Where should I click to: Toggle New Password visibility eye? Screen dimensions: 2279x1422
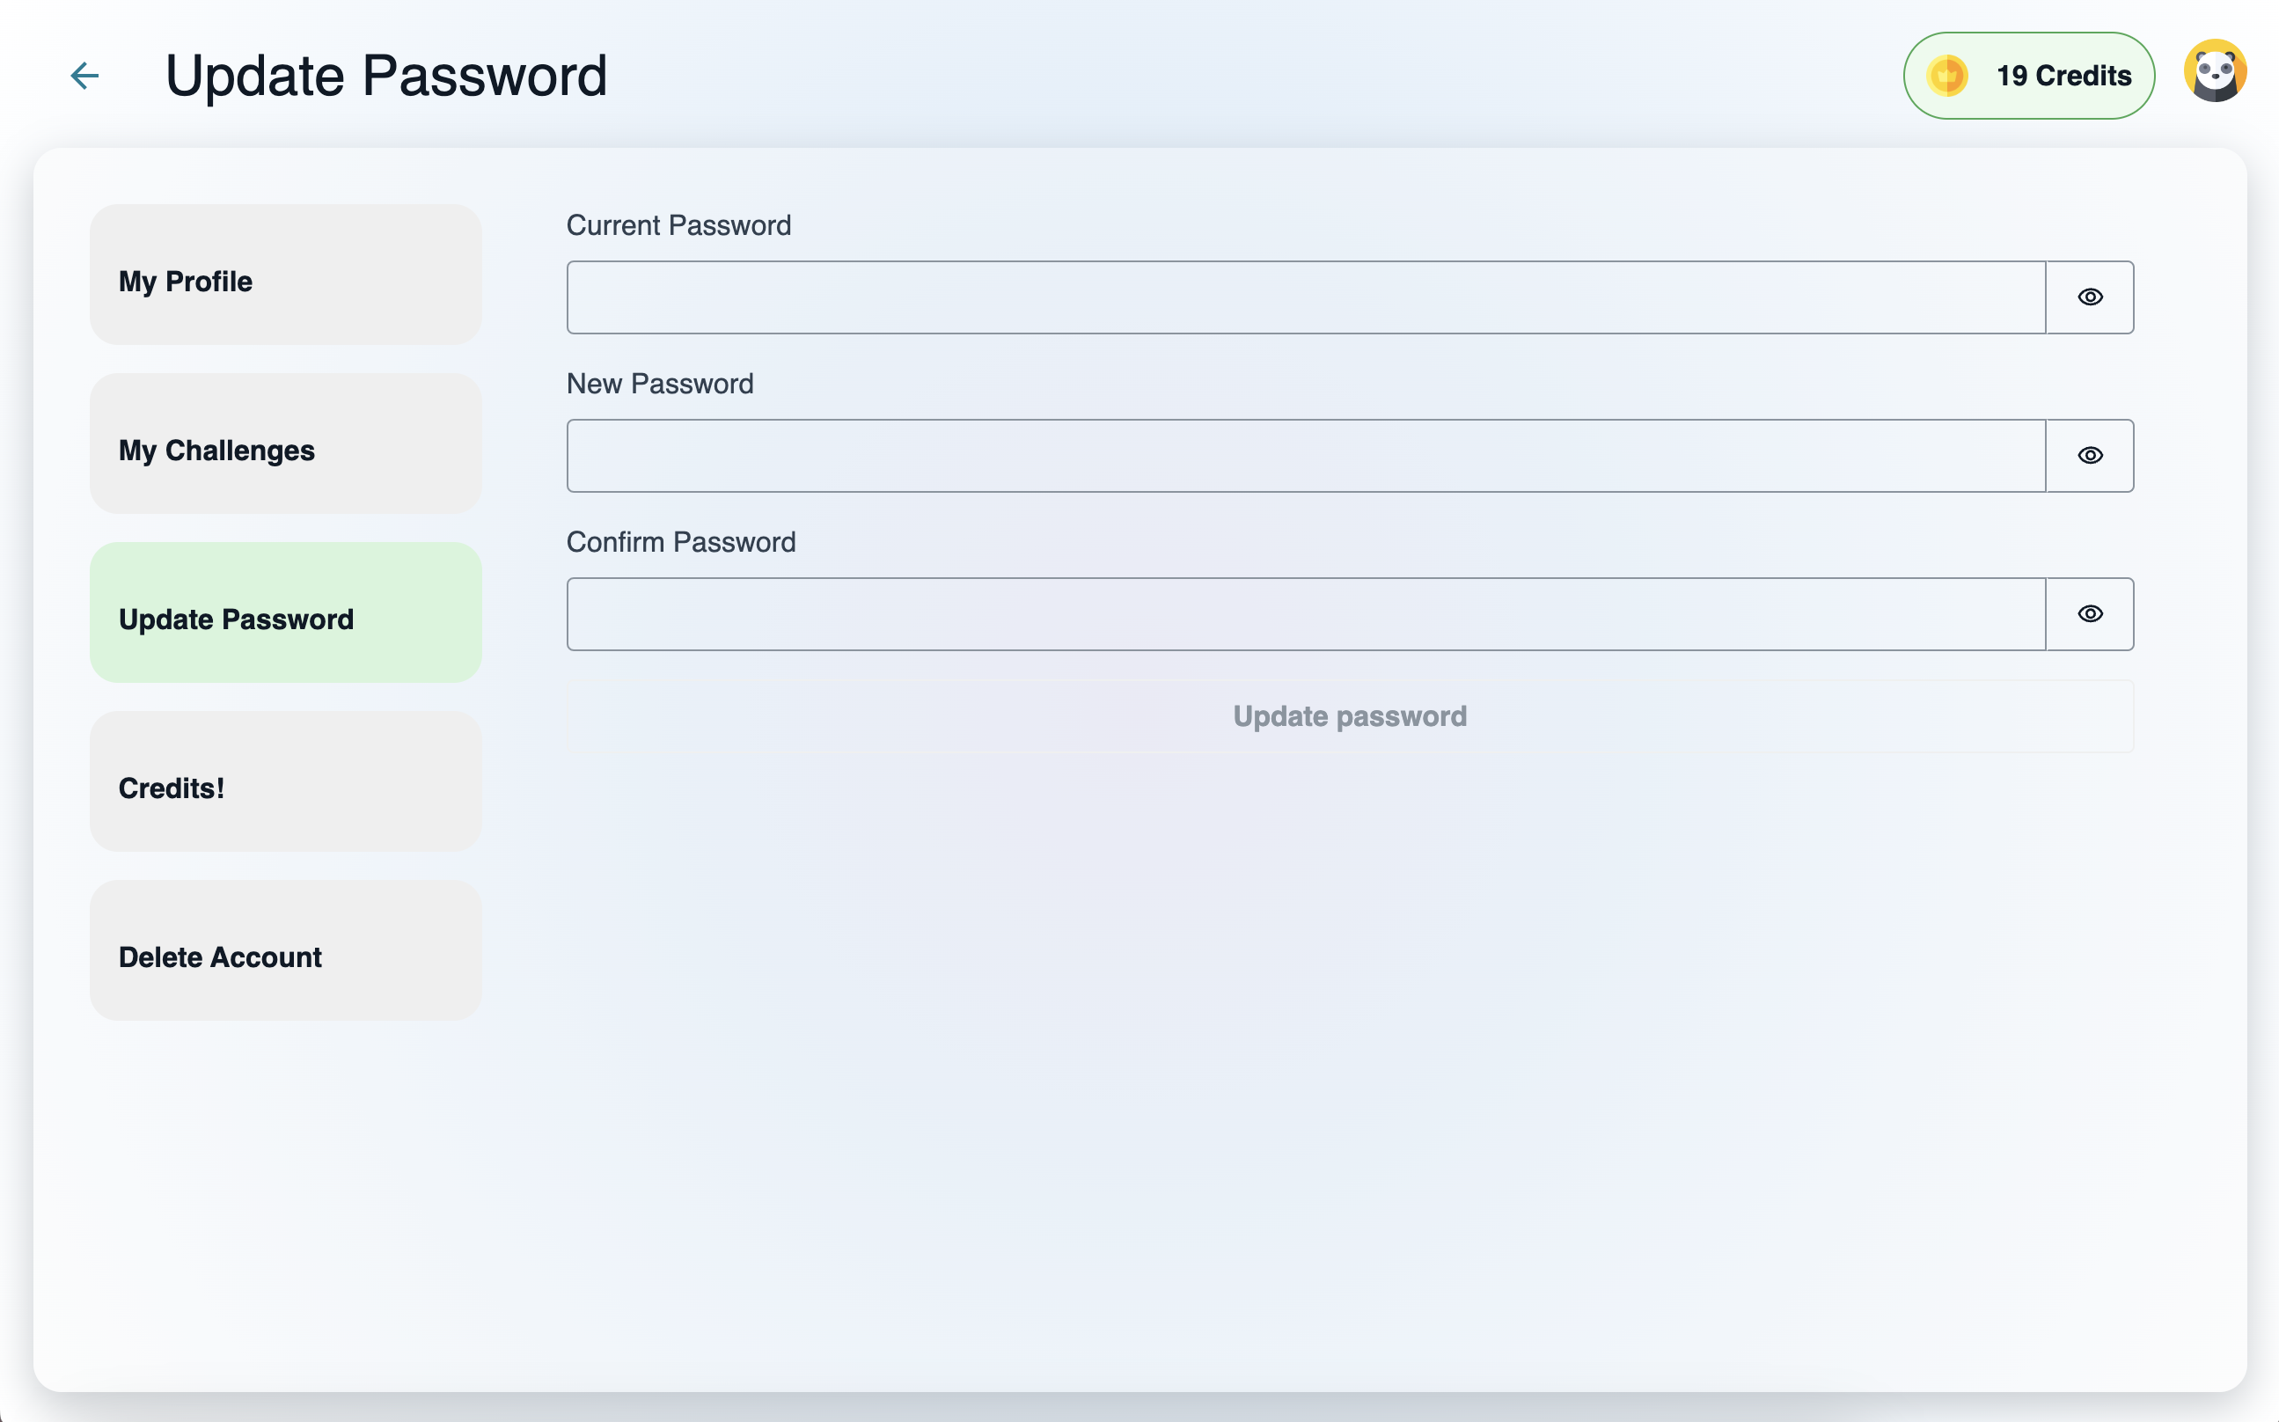coord(2089,455)
